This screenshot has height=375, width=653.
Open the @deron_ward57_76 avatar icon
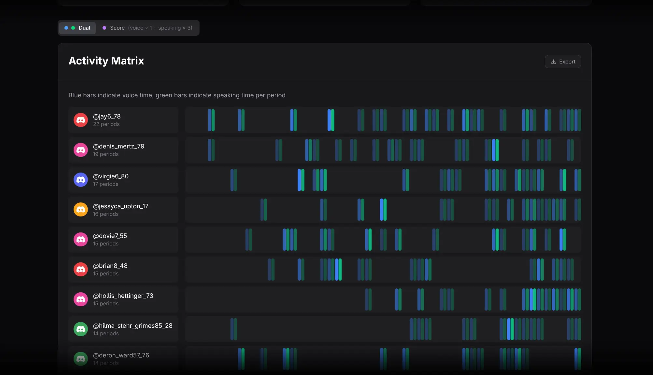tap(81, 359)
